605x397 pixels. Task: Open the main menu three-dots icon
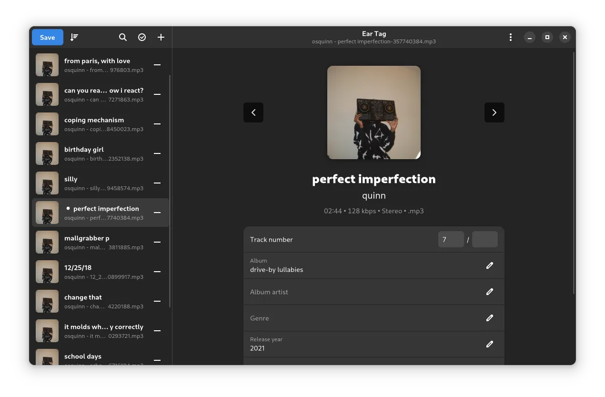click(511, 37)
